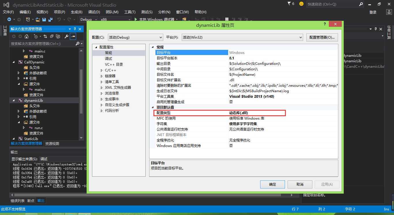
Task: Click the output panel horizontal scrollbar
Action: (147, 195)
